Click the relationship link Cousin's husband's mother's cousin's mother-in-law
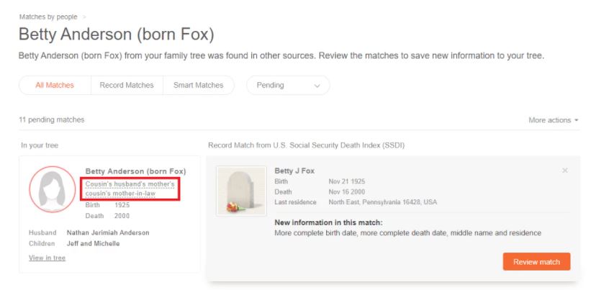 [x=130, y=189]
